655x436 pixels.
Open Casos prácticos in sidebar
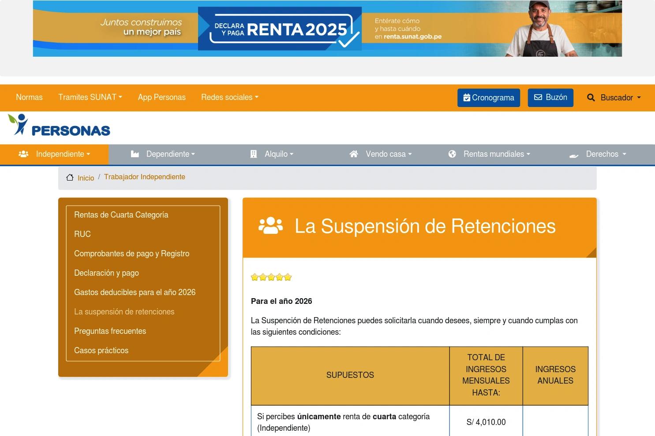101,351
